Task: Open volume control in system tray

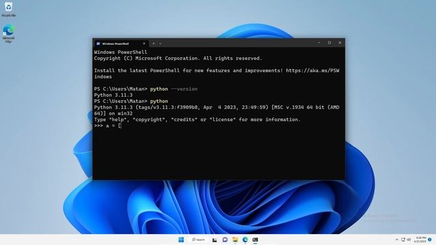Action: pos(409,240)
